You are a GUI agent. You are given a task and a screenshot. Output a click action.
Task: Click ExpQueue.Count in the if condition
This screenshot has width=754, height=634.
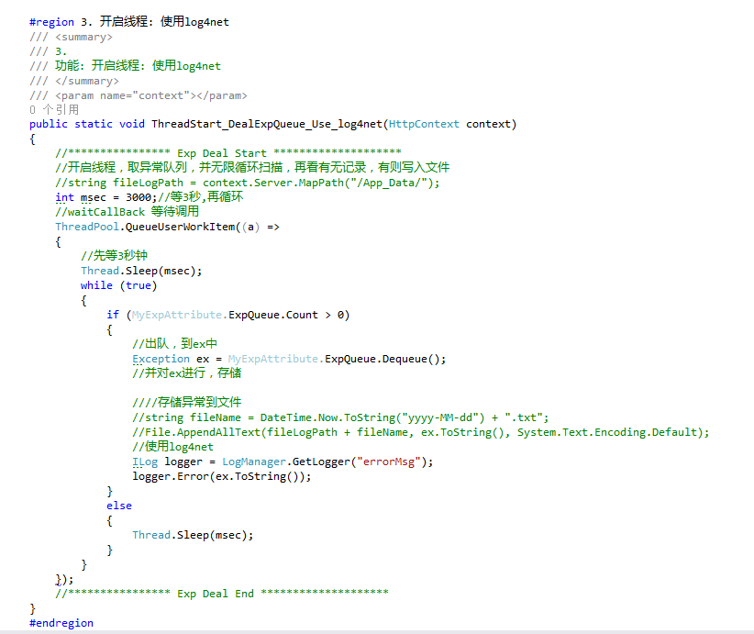273,315
